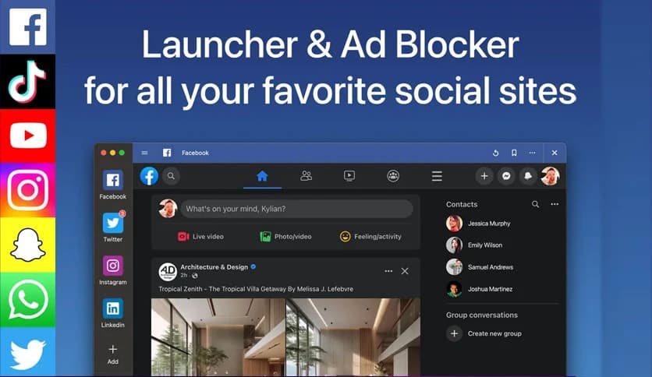
Task: Open the left villa photo in post
Action: 218,337
